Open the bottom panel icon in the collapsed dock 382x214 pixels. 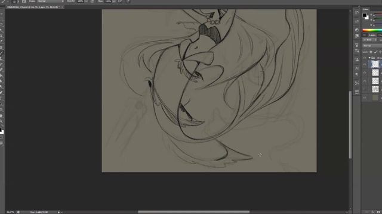point(357,92)
